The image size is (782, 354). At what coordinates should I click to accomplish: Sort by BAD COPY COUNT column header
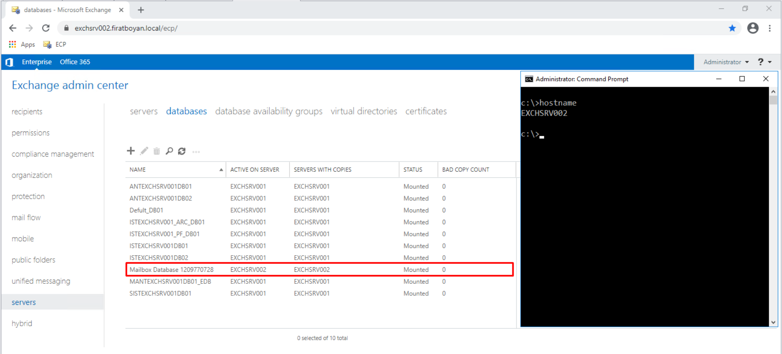pos(477,169)
